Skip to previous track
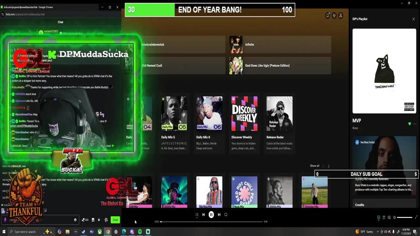This screenshot has width=420, height=236. (x=203, y=215)
